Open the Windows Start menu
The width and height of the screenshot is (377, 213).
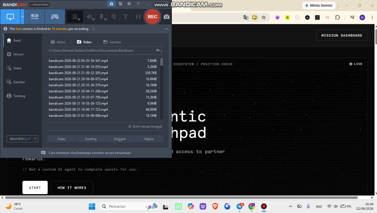[x=92, y=206]
